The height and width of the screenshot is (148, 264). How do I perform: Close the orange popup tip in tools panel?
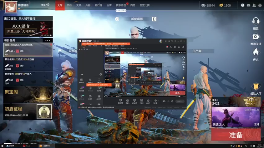point(110,85)
